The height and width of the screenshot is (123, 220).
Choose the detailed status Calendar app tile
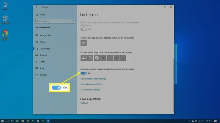pyautogui.click(x=84, y=43)
